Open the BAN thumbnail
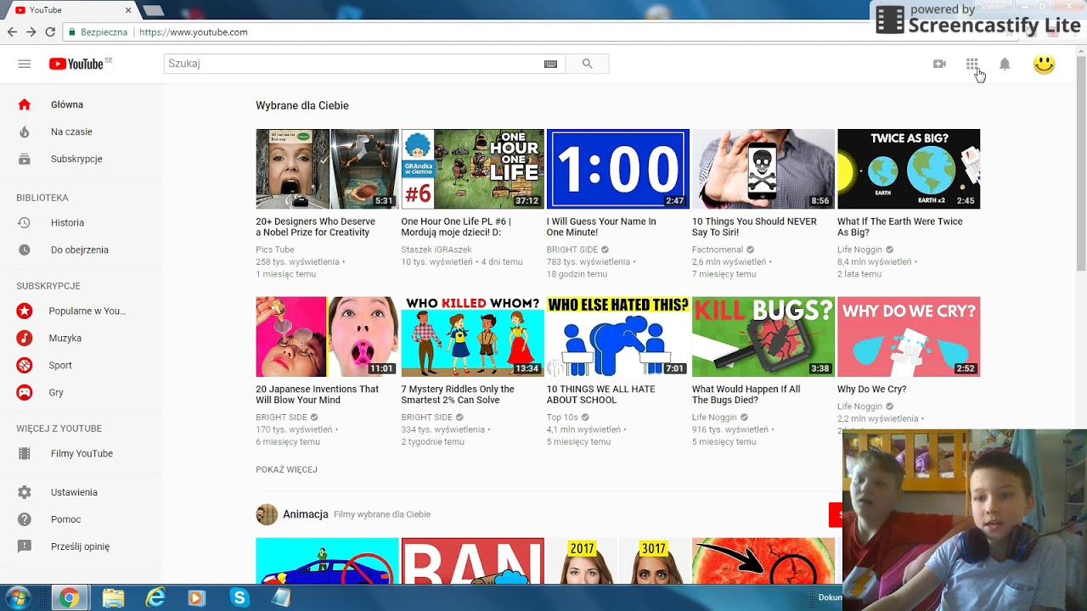This screenshot has width=1087, height=611. (x=472, y=560)
